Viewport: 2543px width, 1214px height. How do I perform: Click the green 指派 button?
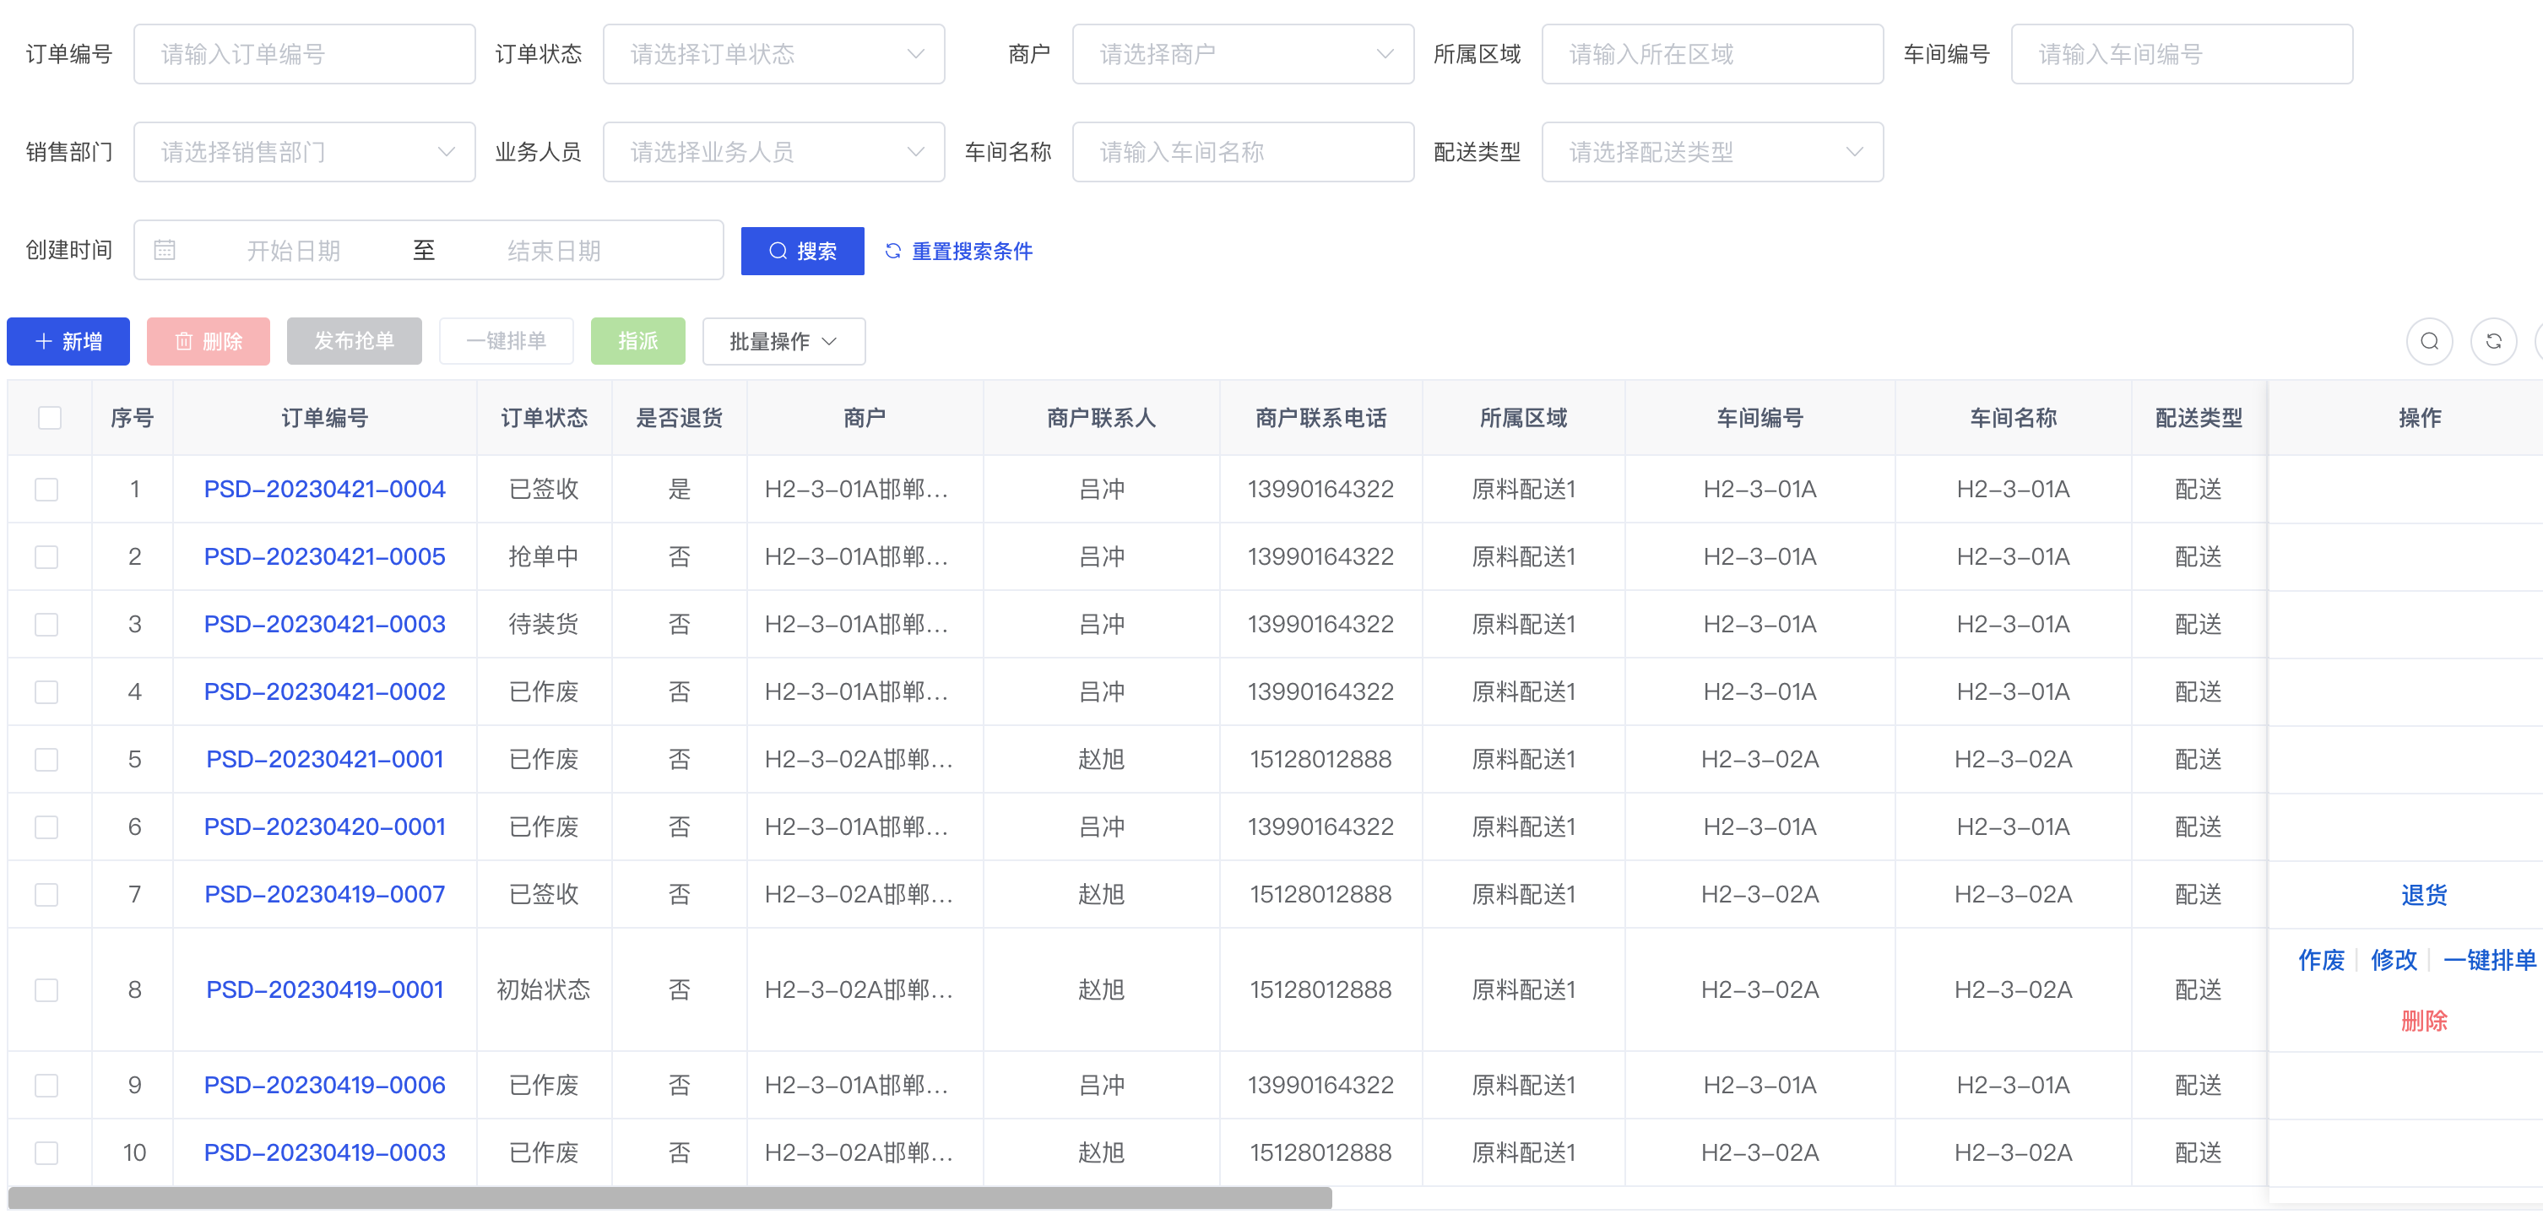point(637,342)
